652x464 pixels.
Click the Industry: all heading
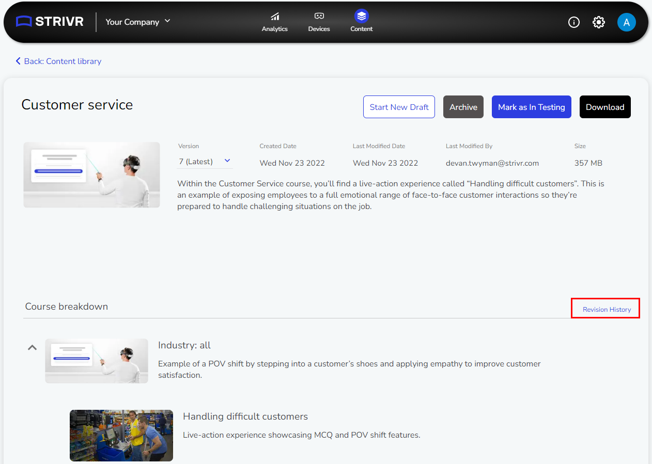pyautogui.click(x=184, y=345)
